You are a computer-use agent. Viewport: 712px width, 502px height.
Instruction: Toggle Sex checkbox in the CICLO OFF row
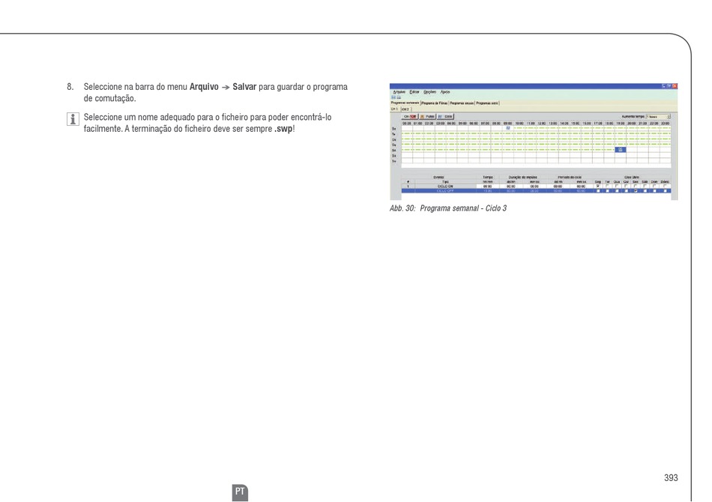pos(636,191)
